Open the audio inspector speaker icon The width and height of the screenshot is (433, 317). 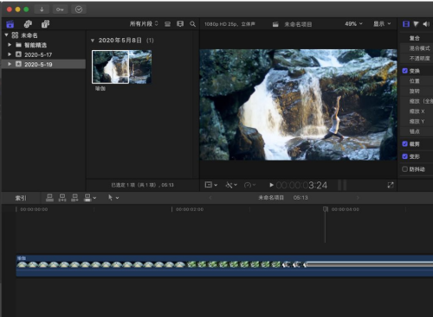426,24
